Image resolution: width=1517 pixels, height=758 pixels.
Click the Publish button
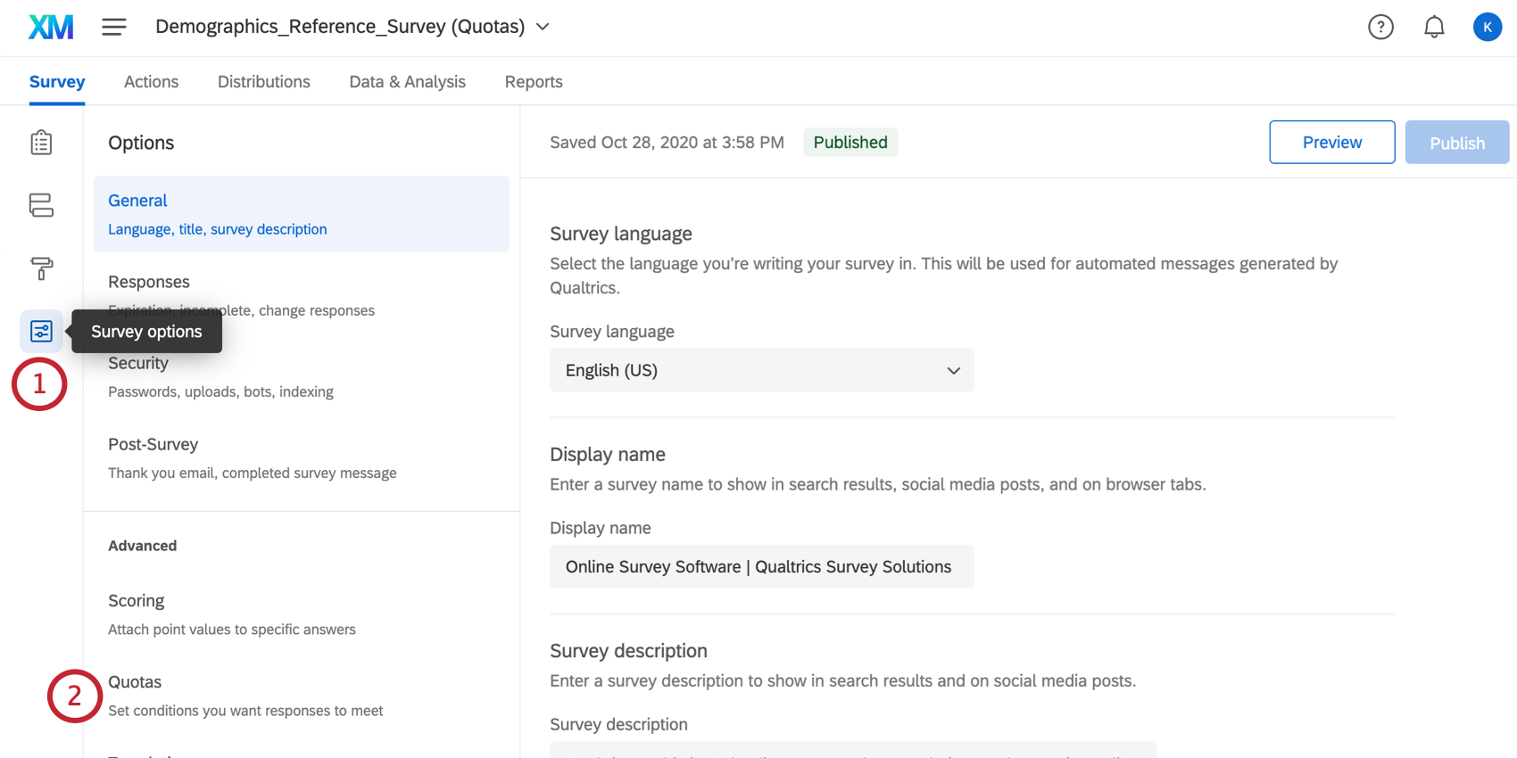(1457, 142)
